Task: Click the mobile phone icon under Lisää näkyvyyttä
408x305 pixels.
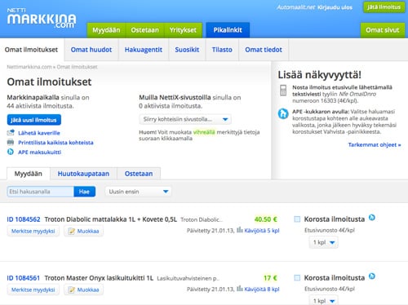Action: pos(283,91)
